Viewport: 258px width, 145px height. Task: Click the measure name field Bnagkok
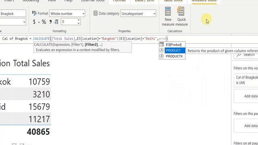pos(13,13)
